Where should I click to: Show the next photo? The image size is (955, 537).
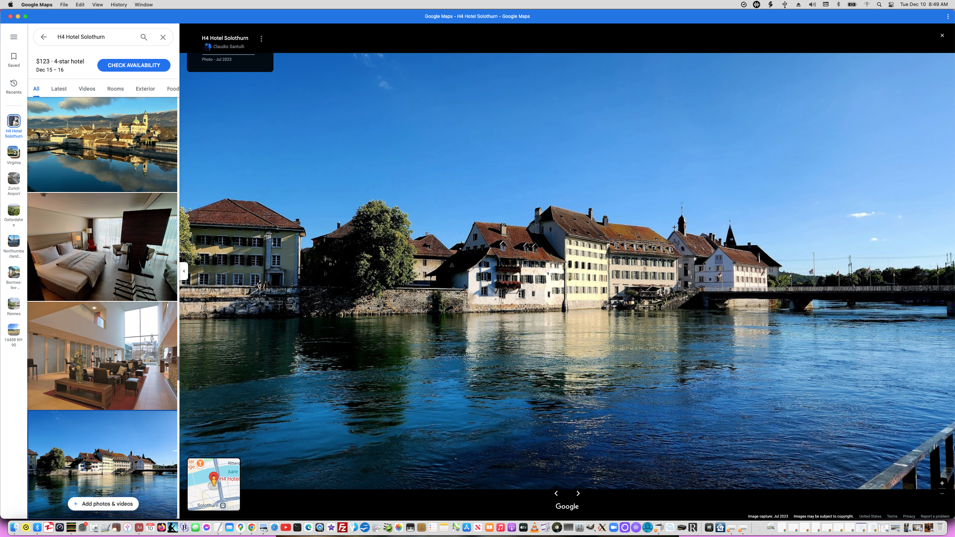coord(578,493)
